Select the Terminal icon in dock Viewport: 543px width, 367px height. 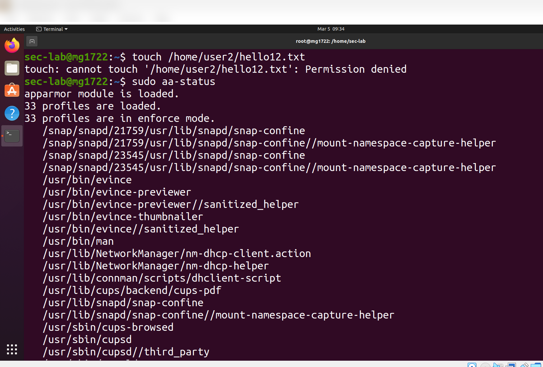[12, 136]
